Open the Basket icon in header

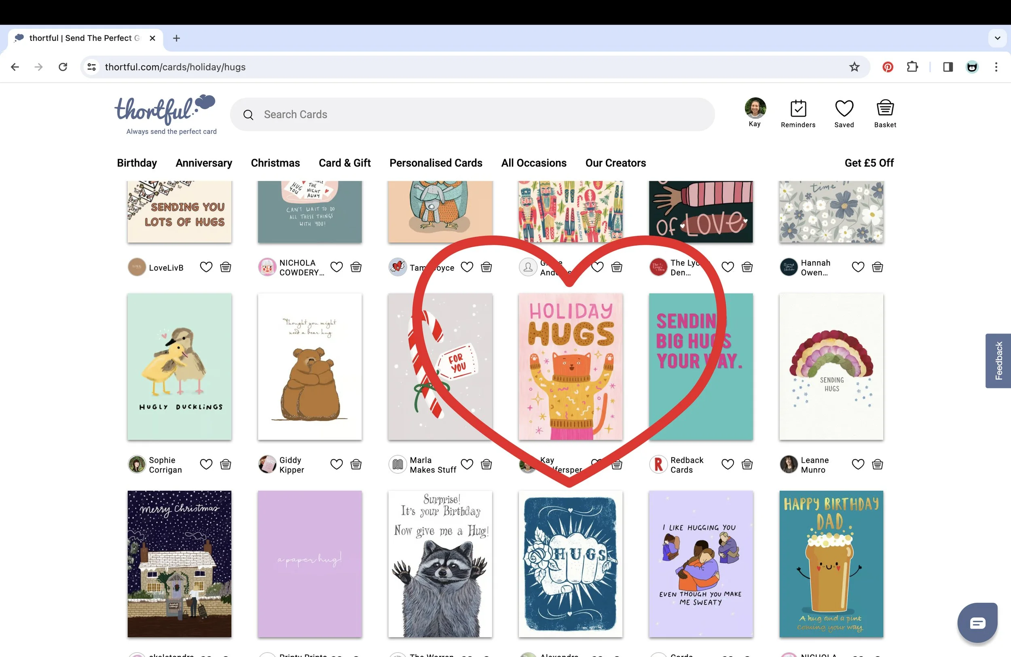pyautogui.click(x=885, y=109)
